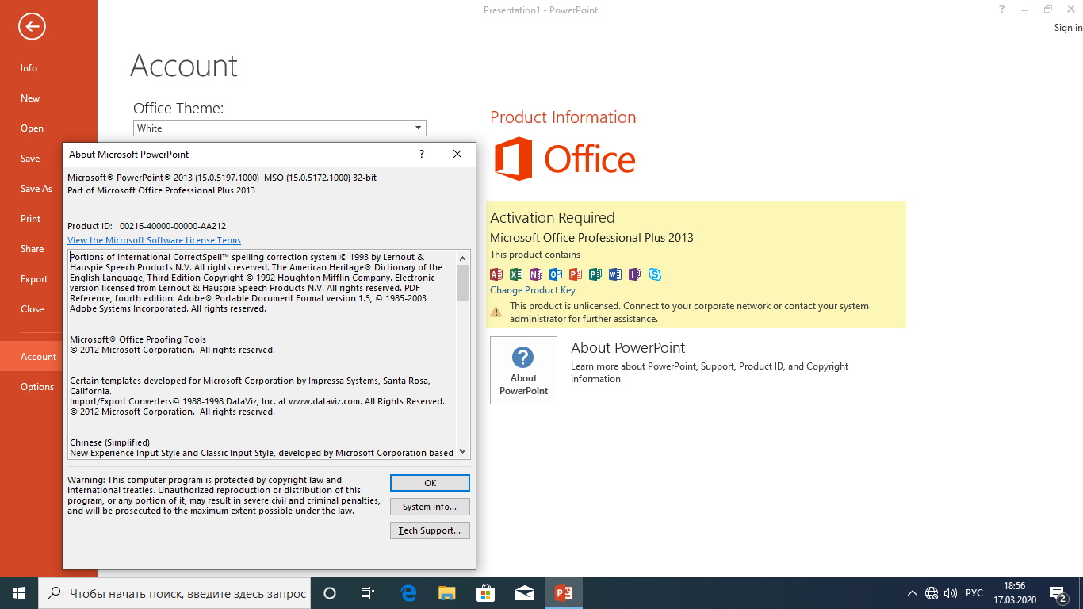Open File Explorer from the taskbar
1083x609 pixels.
(447, 593)
